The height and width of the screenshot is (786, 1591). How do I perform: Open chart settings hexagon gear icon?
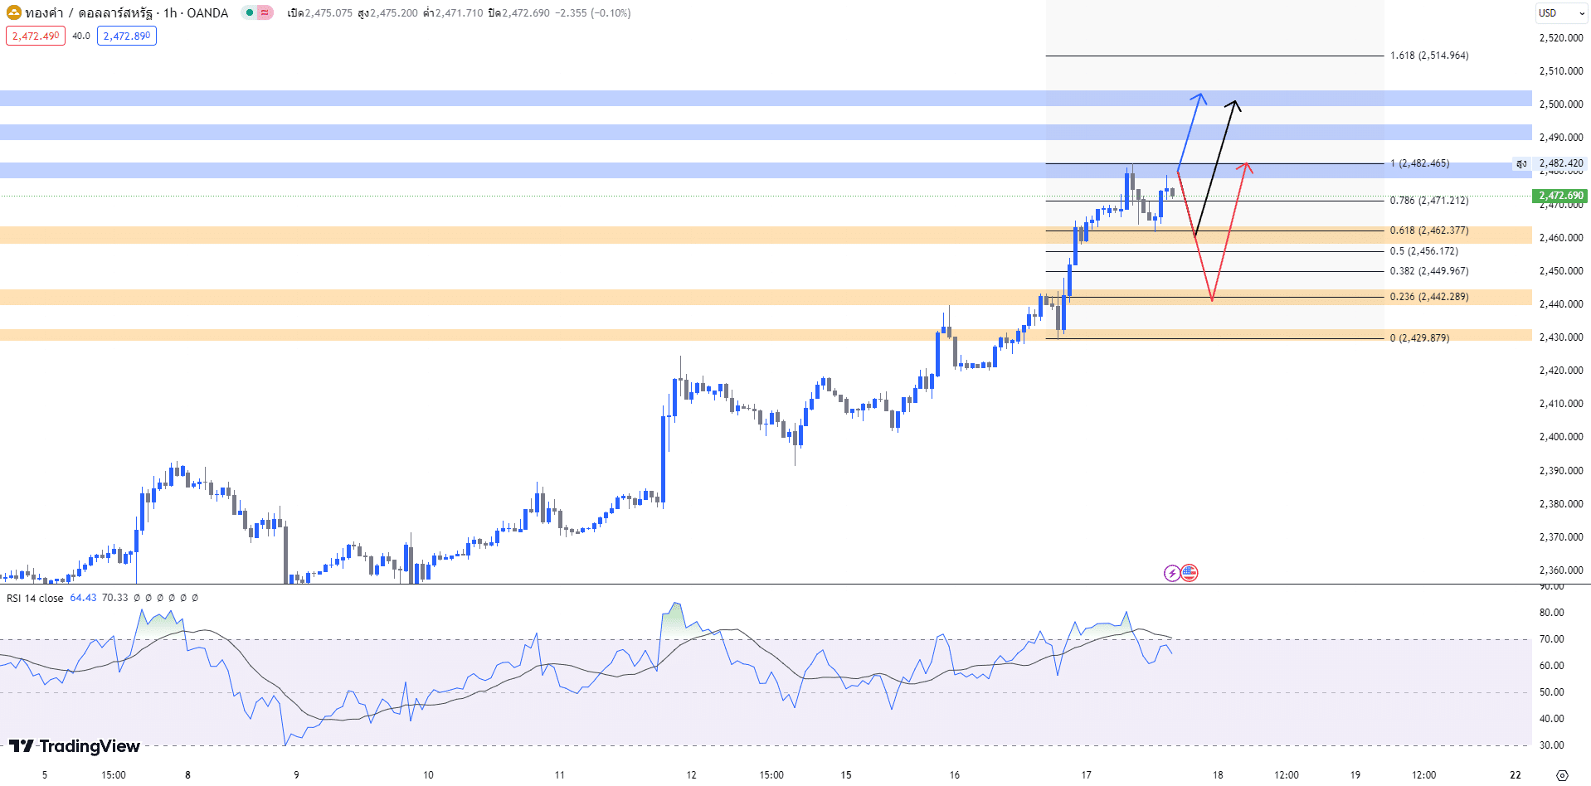[1562, 775]
